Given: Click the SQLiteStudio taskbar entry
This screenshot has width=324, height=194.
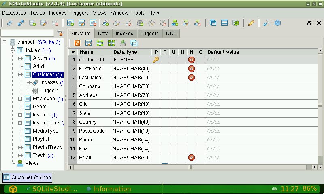Looking at the screenshot, I should pyautogui.click(x=51, y=189).
